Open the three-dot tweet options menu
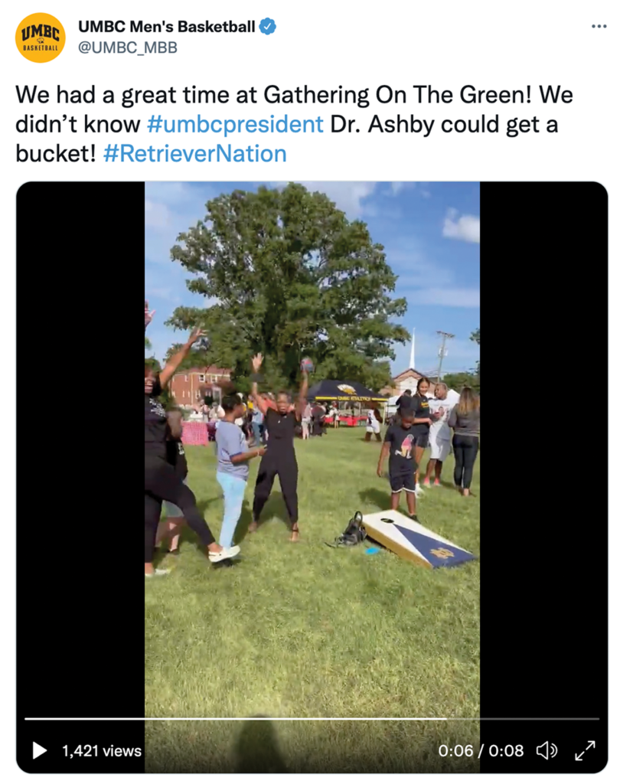 click(x=599, y=26)
